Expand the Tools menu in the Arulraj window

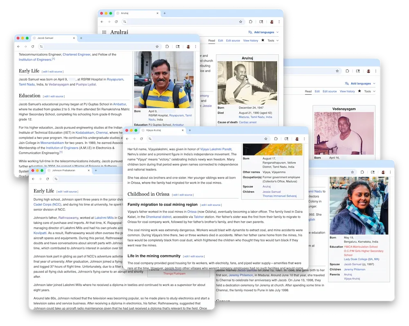click(x=273, y=41)
